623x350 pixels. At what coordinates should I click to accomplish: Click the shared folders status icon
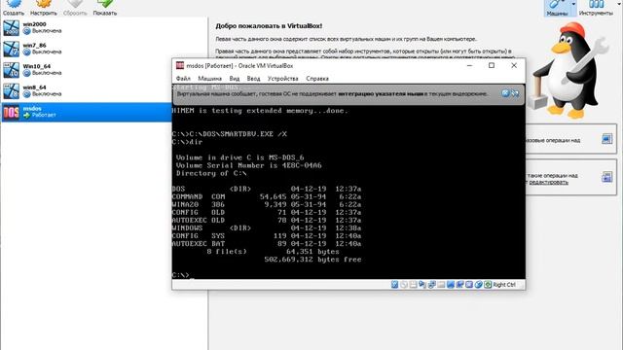tap(441, 285)
